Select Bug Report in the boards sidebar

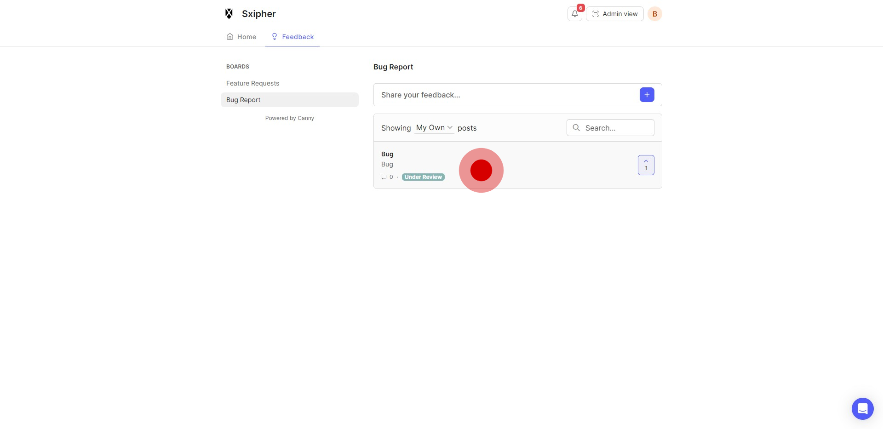pos(243,100)
